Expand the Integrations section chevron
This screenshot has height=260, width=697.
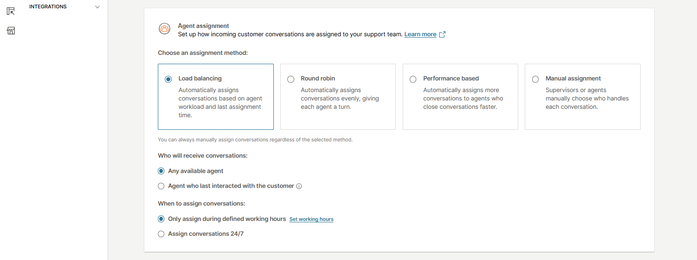(97, 7)
